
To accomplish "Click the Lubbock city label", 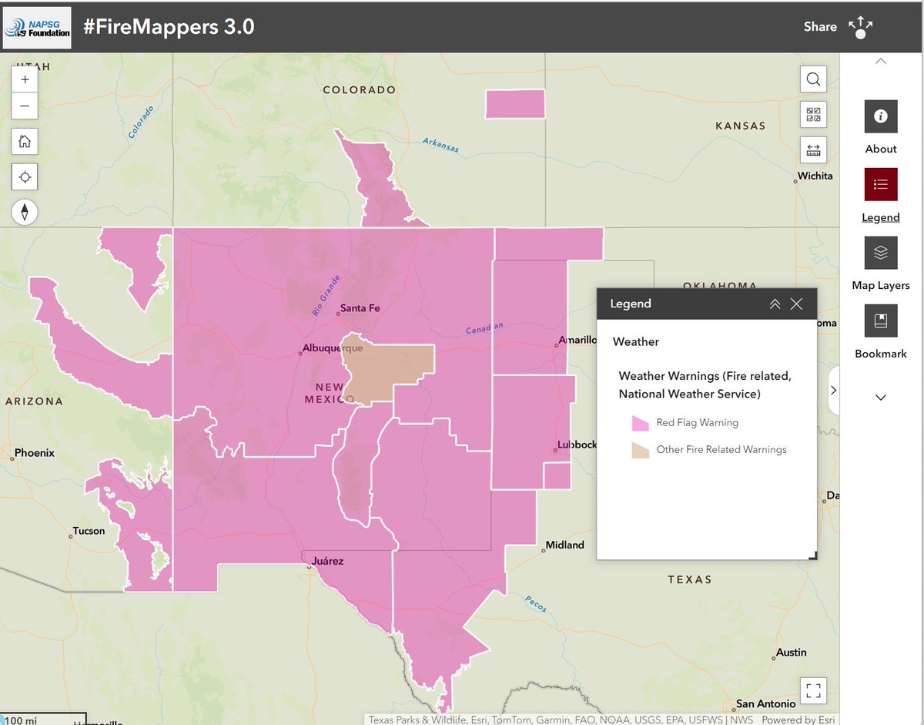I will click(x=577, y=445).
